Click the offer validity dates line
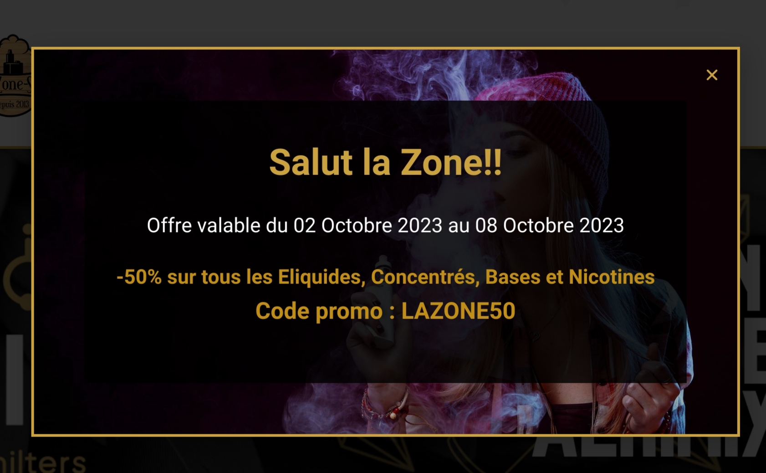766x473 pixels. 385,226
